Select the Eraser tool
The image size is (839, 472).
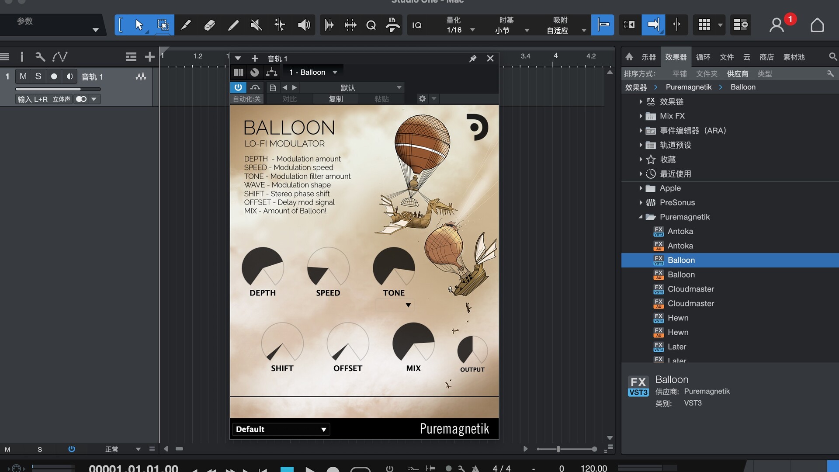tap(210, 25)
